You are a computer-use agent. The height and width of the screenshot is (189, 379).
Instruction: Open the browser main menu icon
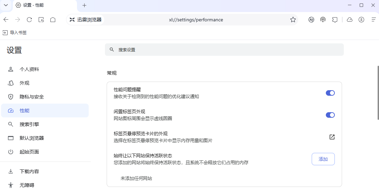coord(374,20)
